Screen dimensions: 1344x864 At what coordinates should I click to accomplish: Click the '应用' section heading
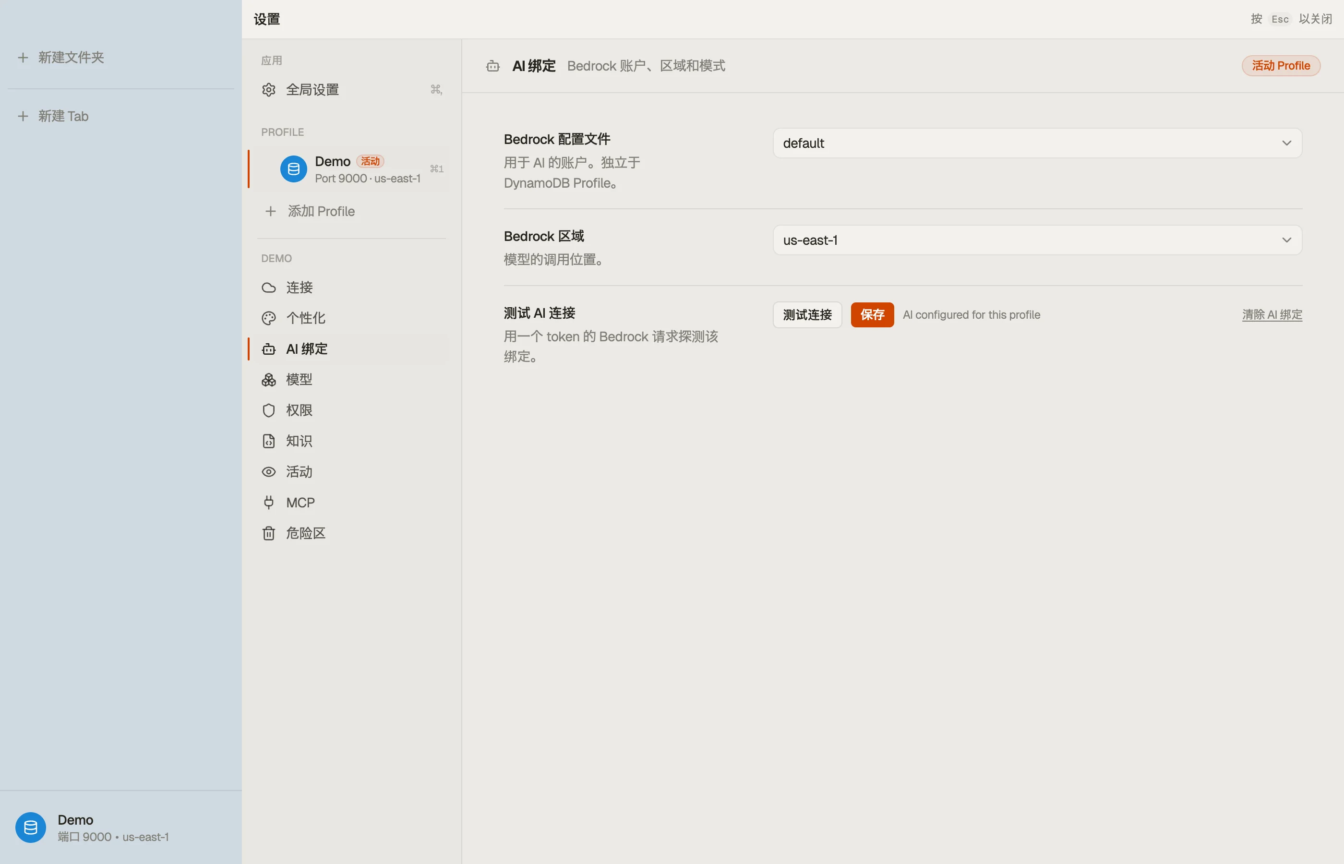272,60
